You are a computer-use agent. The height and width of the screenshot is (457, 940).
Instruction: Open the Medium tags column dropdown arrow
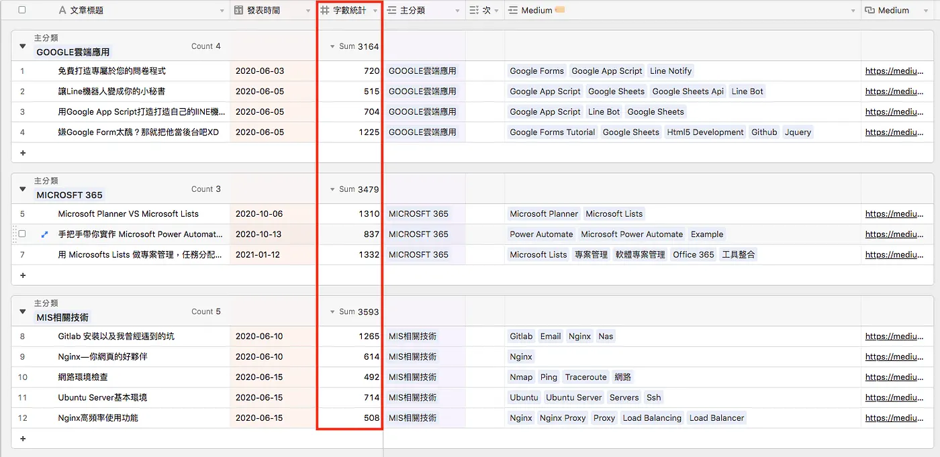pos(853,11)
